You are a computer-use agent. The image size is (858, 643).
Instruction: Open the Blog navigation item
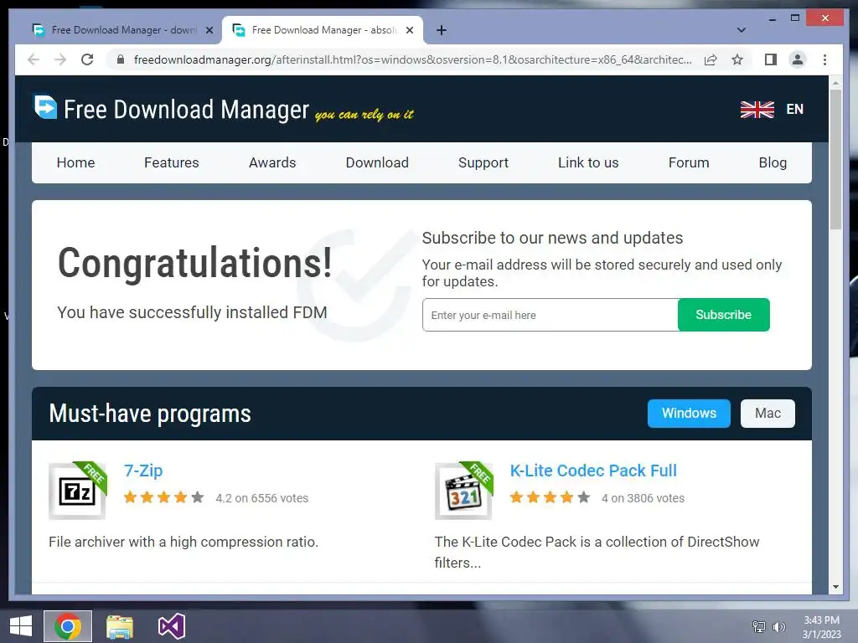[773, 162]
